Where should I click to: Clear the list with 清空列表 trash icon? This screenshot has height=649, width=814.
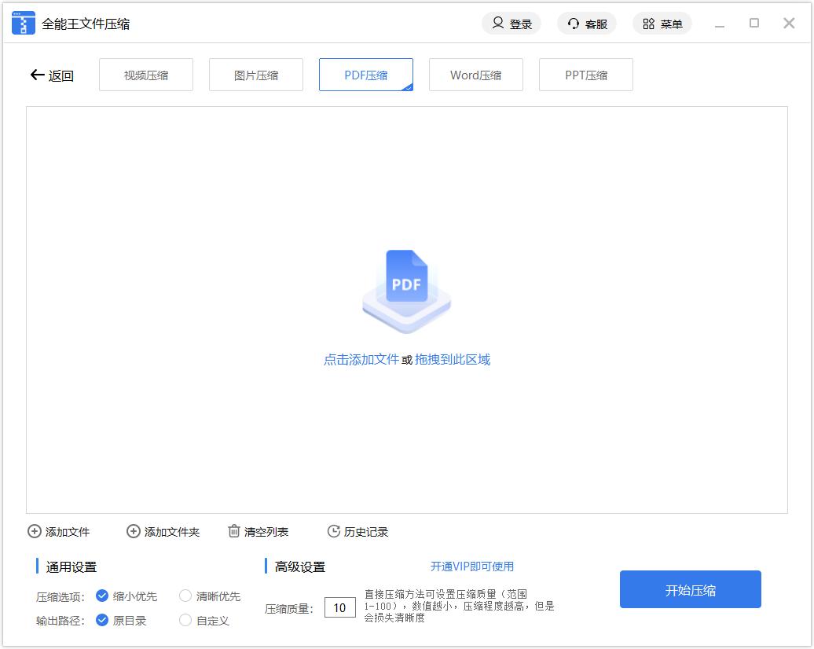(x=234, y=532)
